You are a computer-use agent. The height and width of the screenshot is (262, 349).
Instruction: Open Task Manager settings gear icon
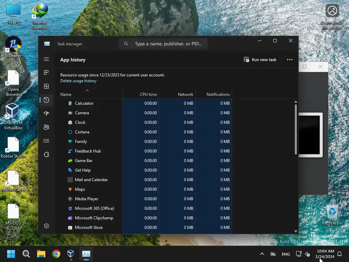(x=46, y=226)
